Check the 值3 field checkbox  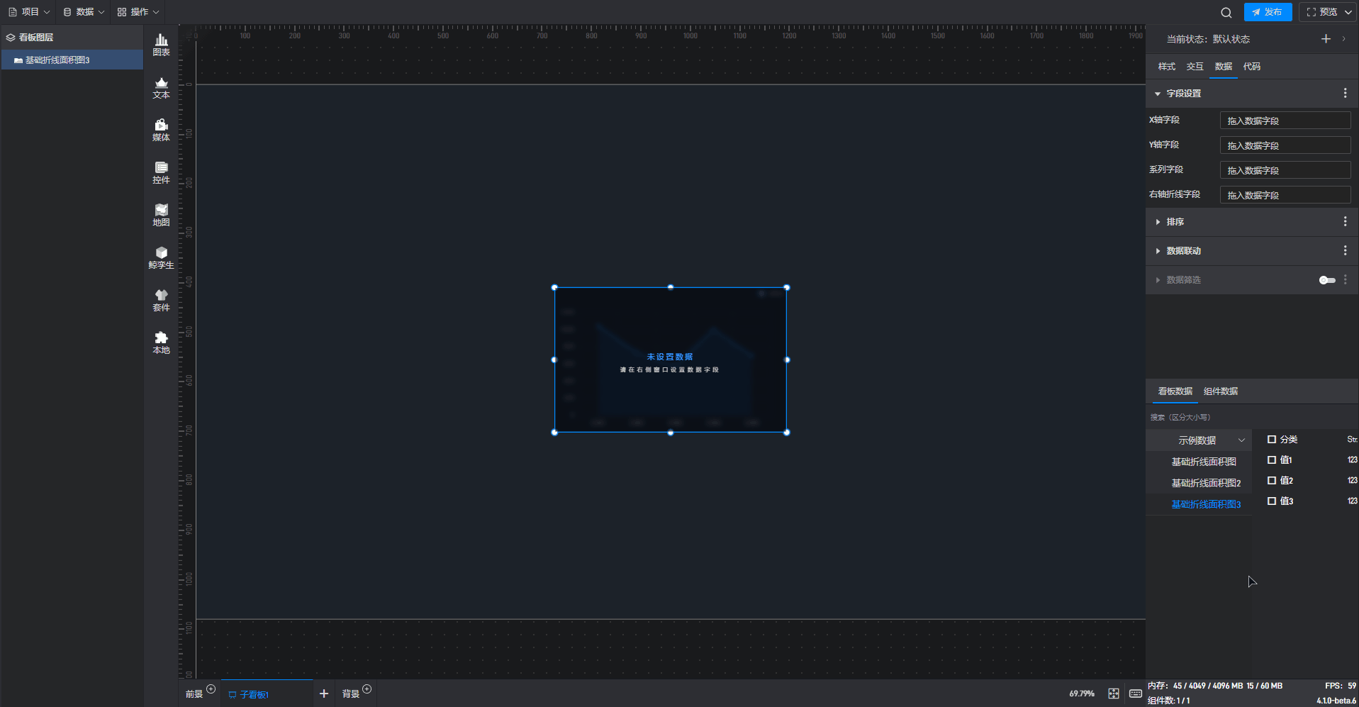point(1272,501)
